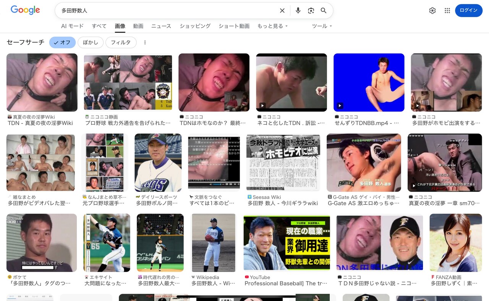Screen dimensions: 489x301
Task: Click the デイリースポーツ thumbnail of the player in a cap
Action: click(158, 163)
